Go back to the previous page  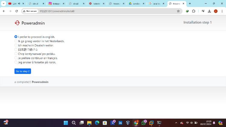tap(4, 11)
